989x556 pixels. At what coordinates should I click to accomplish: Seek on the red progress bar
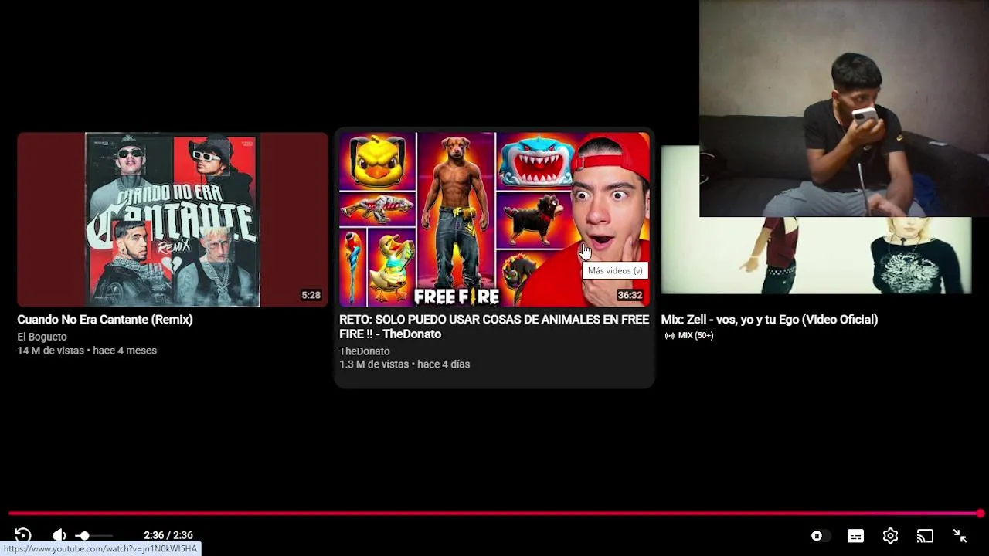point(494,514)
